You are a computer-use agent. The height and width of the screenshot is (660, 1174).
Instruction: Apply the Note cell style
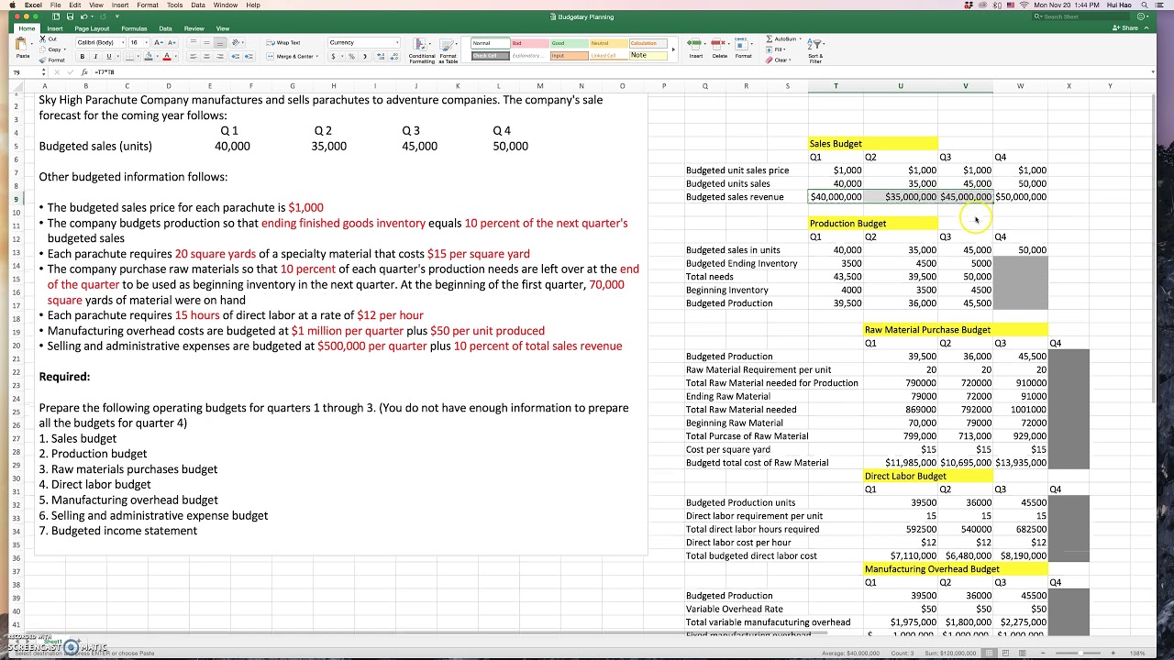[648, 55]
